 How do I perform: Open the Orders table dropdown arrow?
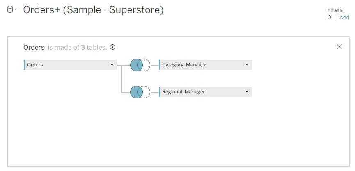(112, 65)
